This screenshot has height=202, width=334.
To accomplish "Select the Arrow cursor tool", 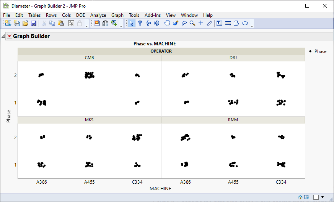I will 132,23.
